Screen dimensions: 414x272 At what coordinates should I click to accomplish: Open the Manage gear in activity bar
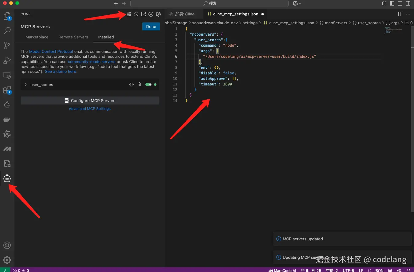coord(7,260)
